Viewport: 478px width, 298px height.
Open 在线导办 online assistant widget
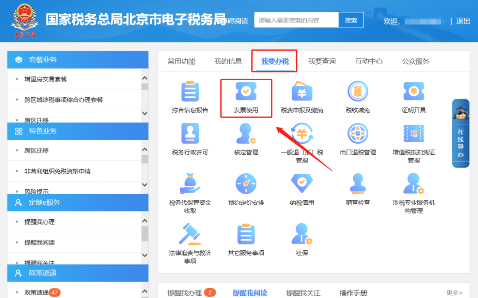(x=460, y=134)
